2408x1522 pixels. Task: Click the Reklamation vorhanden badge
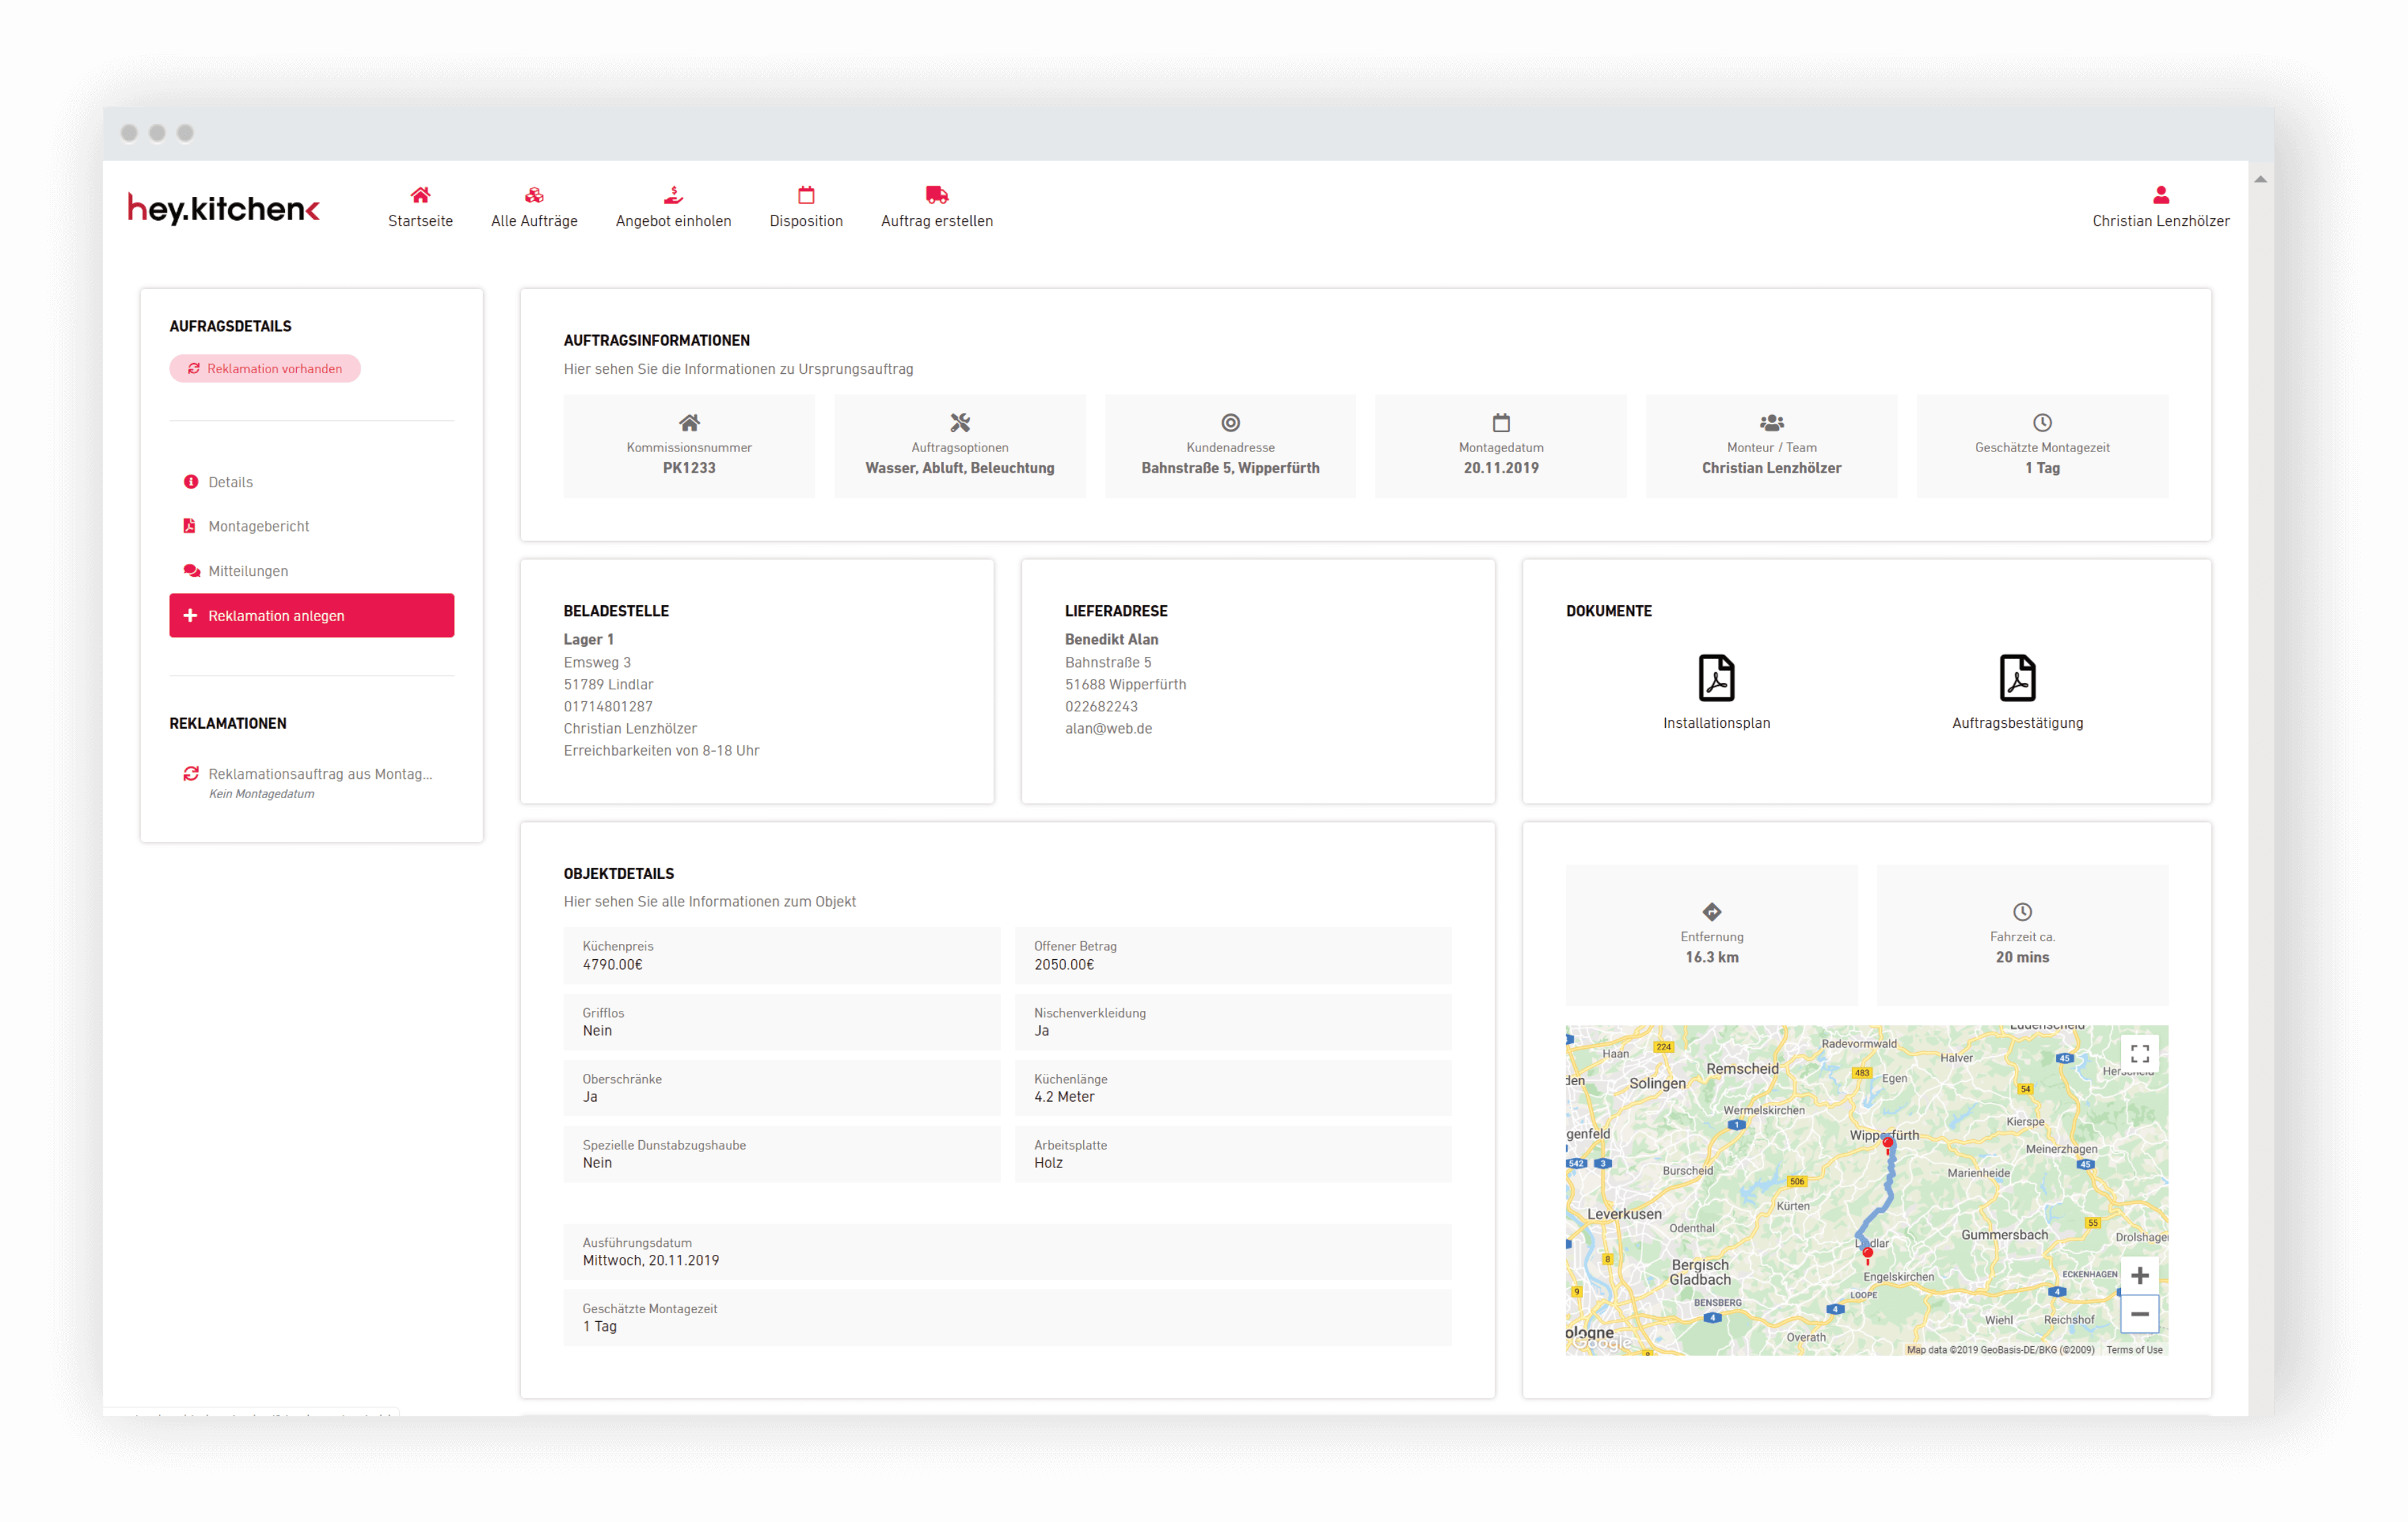[265, 369]
